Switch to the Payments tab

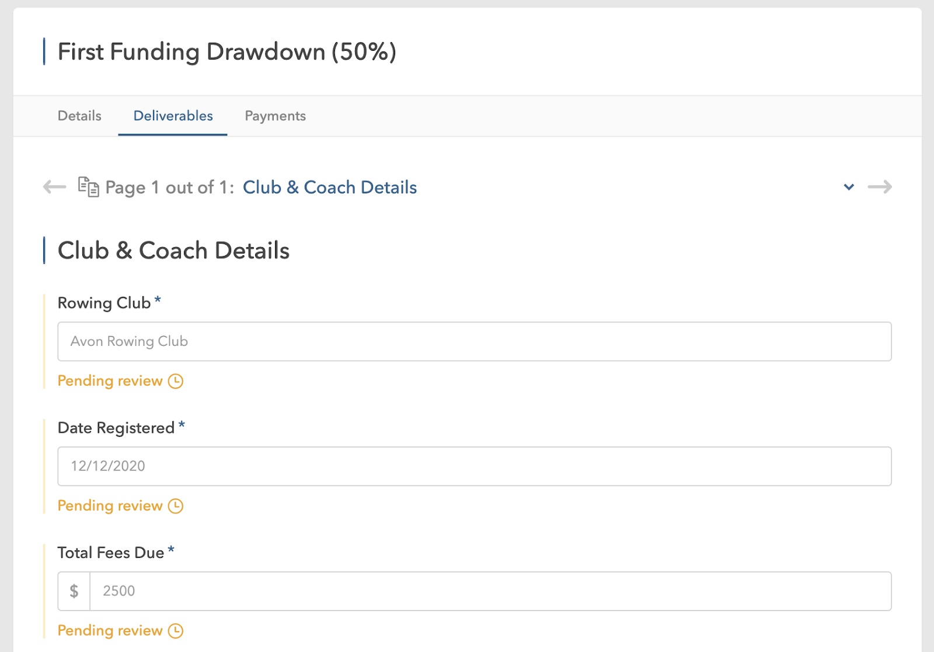pyautogui.click(x=275, y=116)
